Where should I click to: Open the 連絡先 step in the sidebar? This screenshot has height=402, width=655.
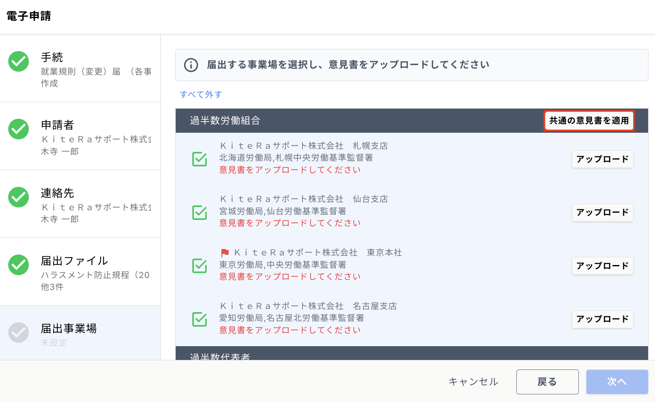click(80, 204)
